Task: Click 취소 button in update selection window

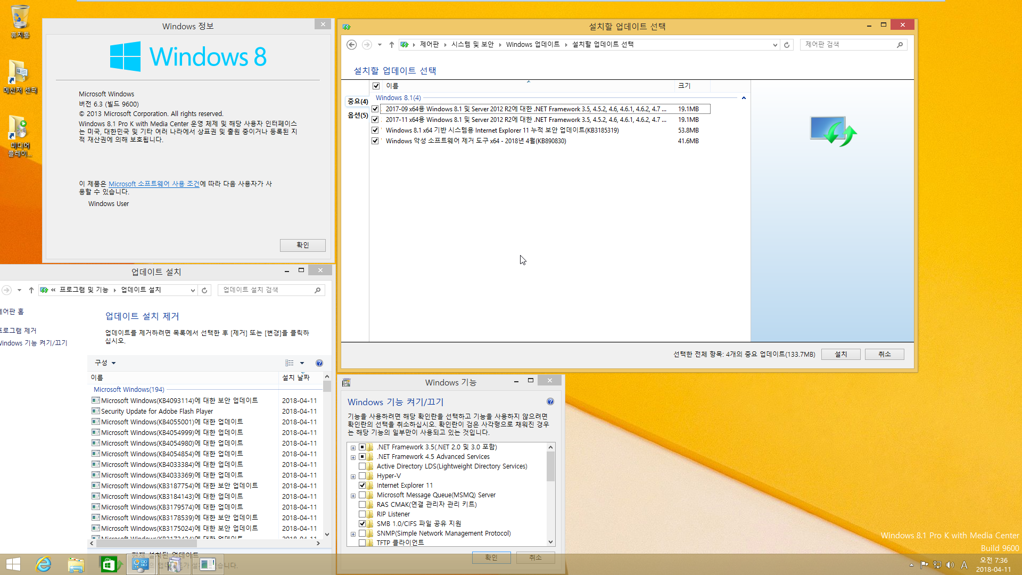Action: point(884,355)
